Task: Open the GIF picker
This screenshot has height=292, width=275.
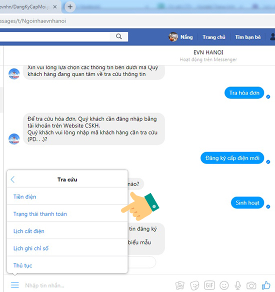Action: click(209, 285)
